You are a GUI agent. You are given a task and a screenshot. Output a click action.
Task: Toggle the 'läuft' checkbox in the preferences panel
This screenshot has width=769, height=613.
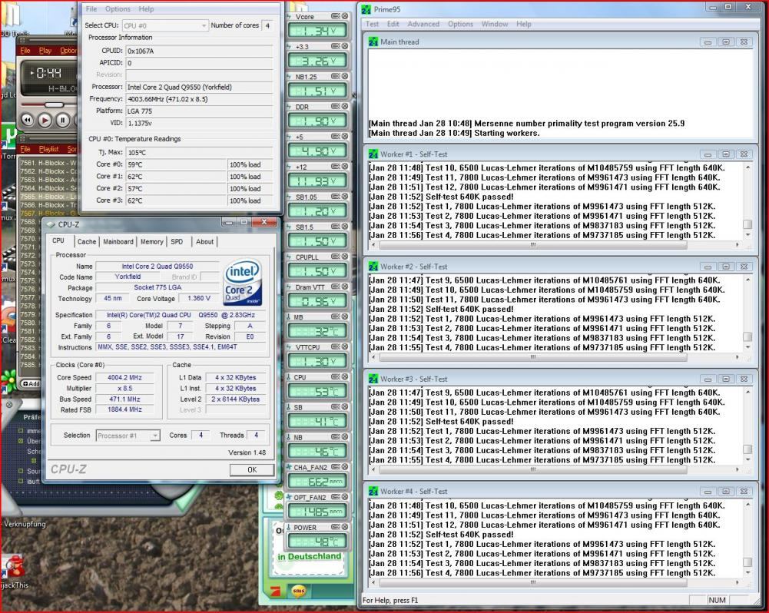[x=21, y=481]
